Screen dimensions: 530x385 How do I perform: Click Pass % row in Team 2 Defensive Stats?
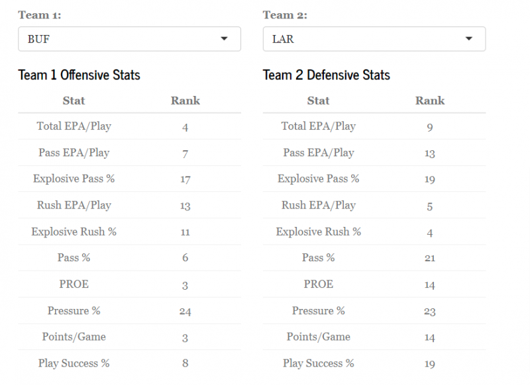[x=318, y=258]
